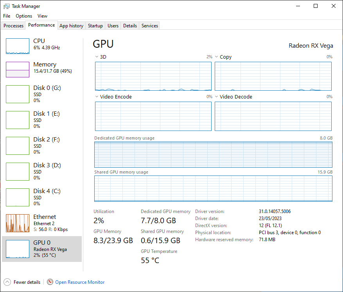Open the 3D engine dropdown
The height and width of the screenshot is (292, 343).
[x=97, y=57]
